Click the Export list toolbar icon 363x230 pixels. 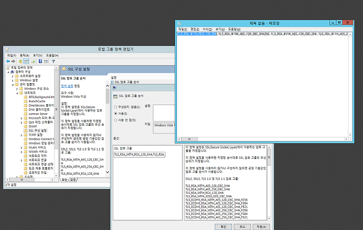click(x=33, y=61)
